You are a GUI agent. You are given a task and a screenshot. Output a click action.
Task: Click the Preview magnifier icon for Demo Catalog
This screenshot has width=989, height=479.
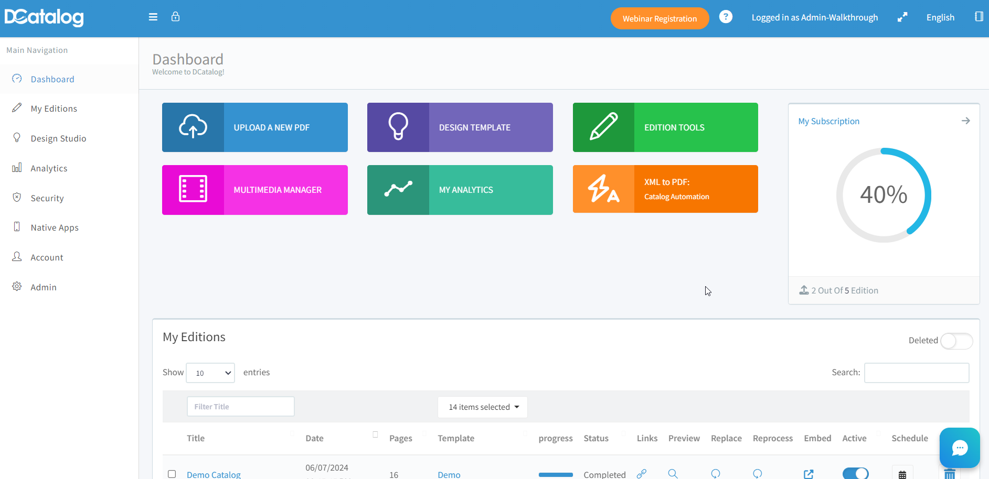tap(673, 474)
